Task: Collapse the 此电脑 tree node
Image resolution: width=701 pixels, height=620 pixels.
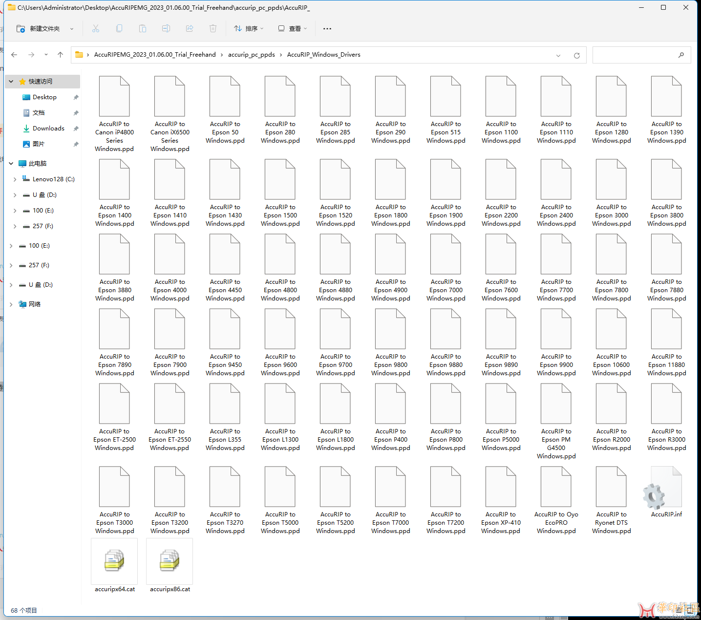Action: (x=11, y=164)
